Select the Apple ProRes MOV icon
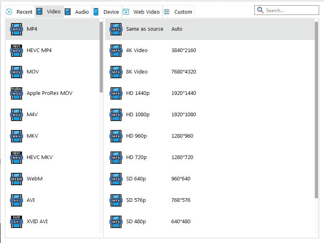Screen dimensions: 324x243 tap(16, 93)
